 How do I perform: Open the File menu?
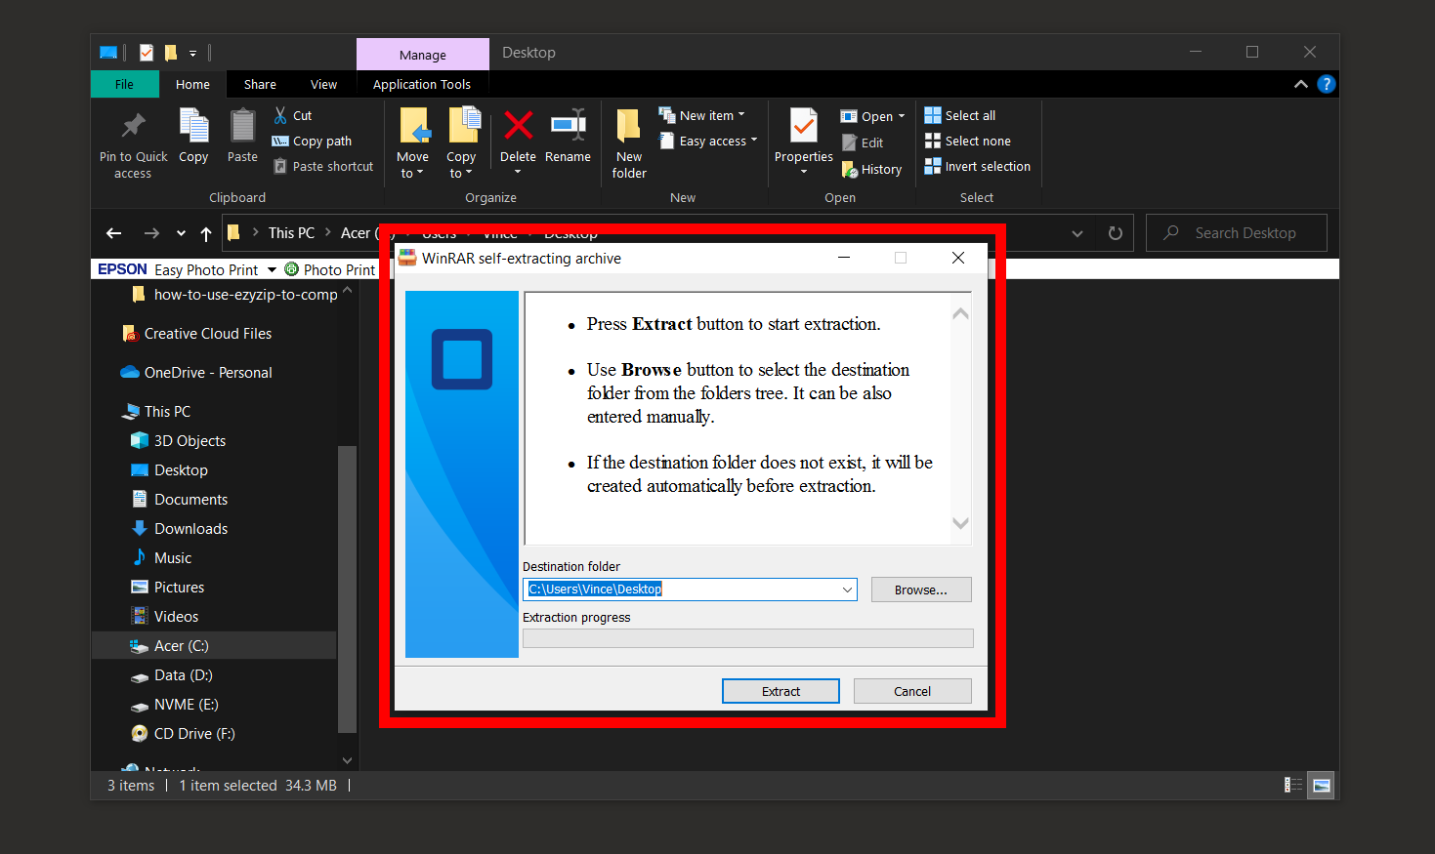pyautogui.click(x=124, y=84)
